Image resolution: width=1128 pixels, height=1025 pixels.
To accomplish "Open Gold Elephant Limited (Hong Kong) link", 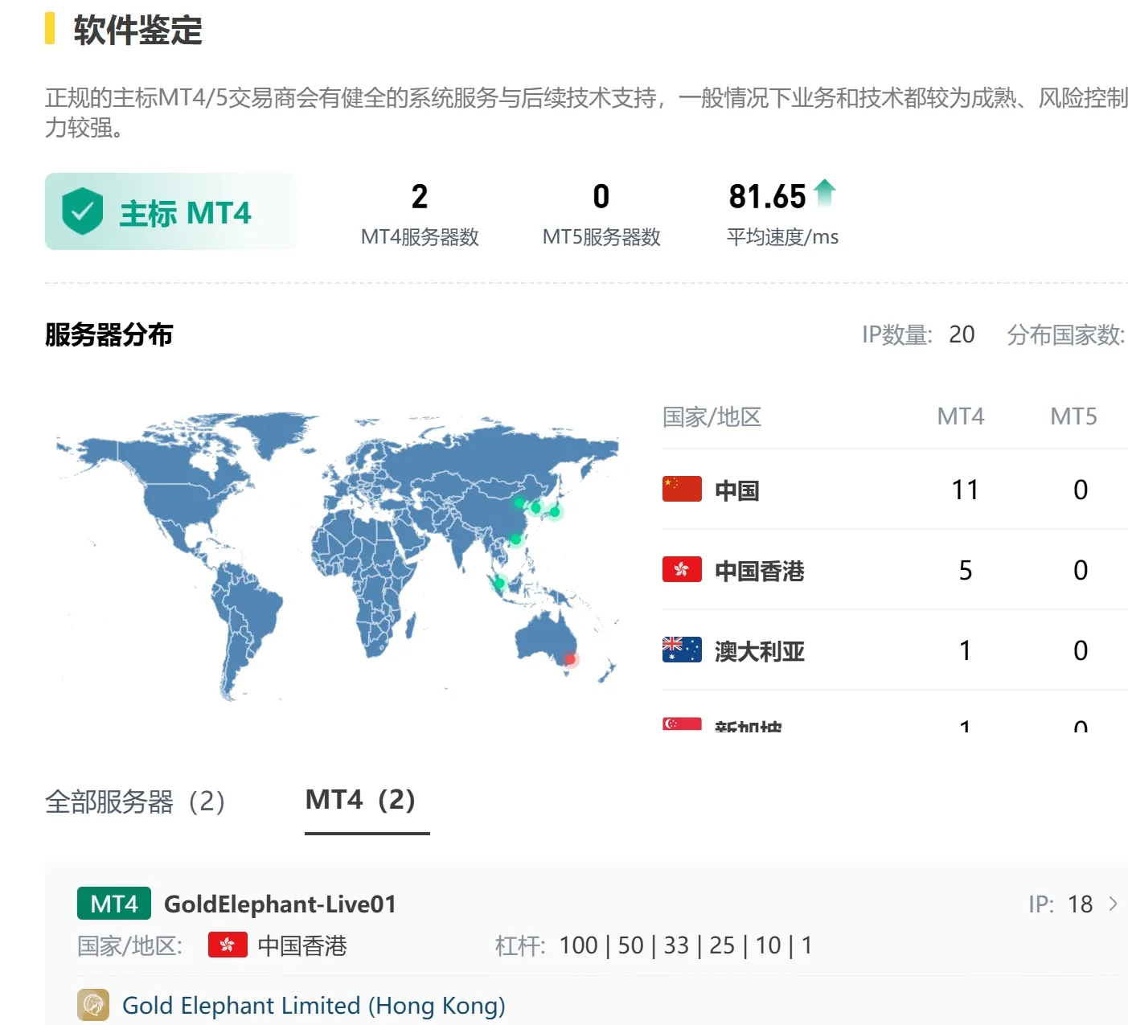I will coord(314,1005).
